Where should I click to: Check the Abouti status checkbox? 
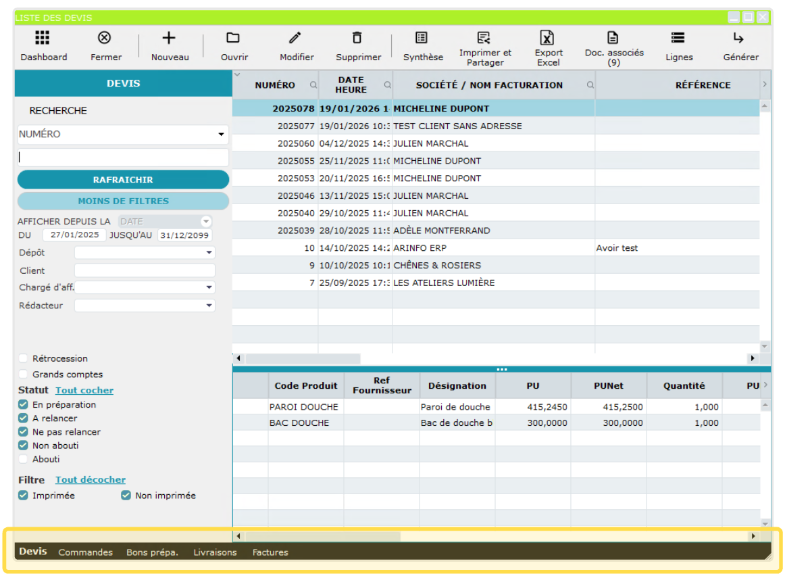click(24, 459)
